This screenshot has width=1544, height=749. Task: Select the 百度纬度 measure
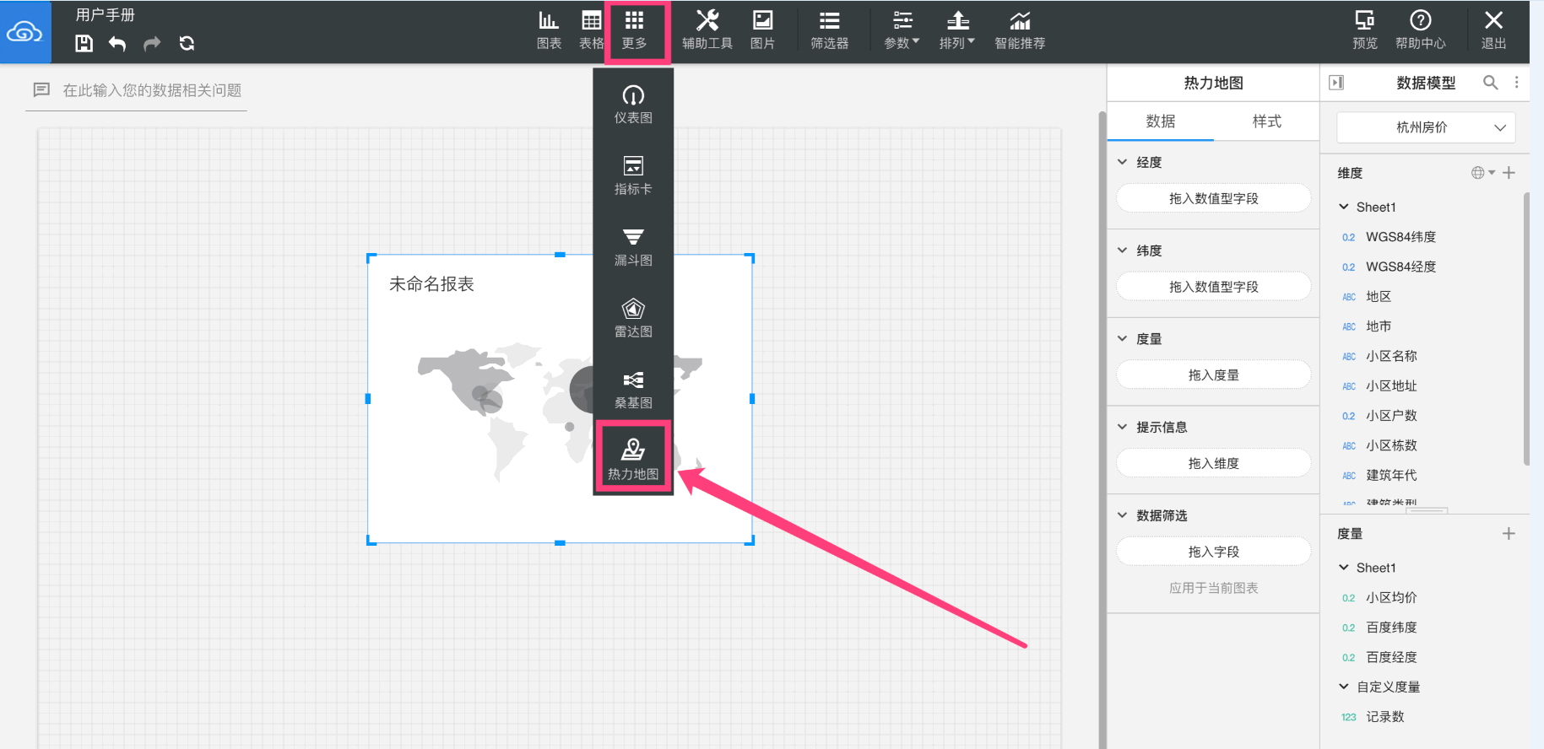click(x=1391, y=628)
